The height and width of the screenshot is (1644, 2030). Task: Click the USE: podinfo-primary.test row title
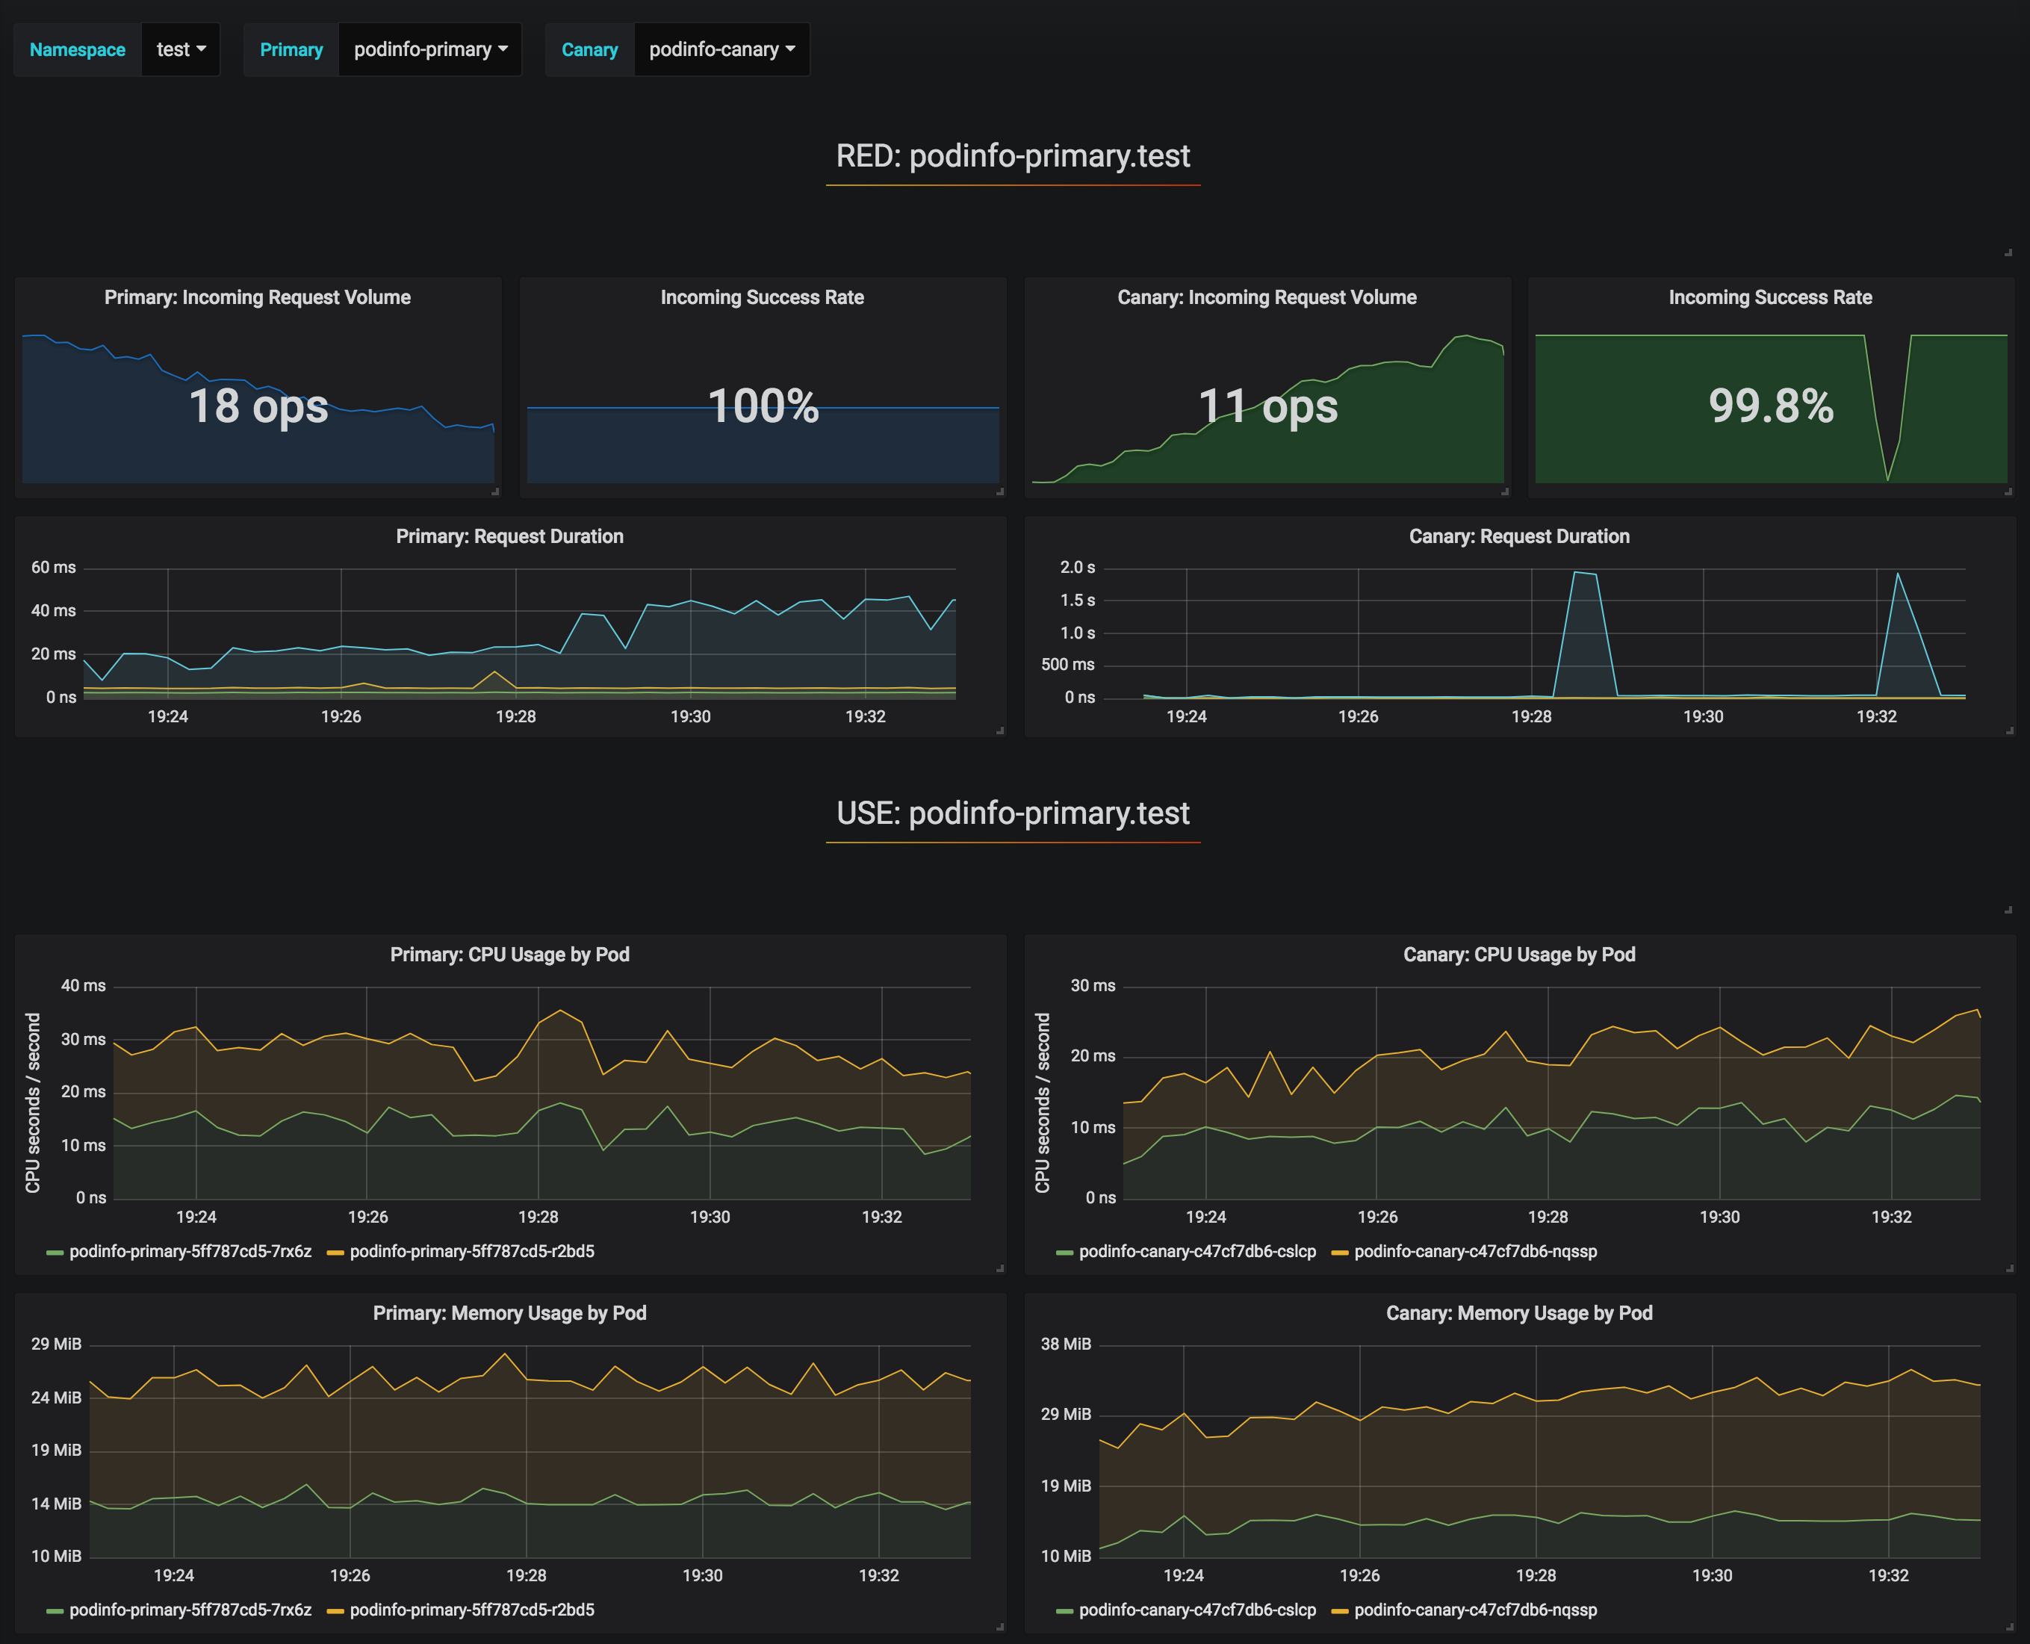[x=1012, y=813]
